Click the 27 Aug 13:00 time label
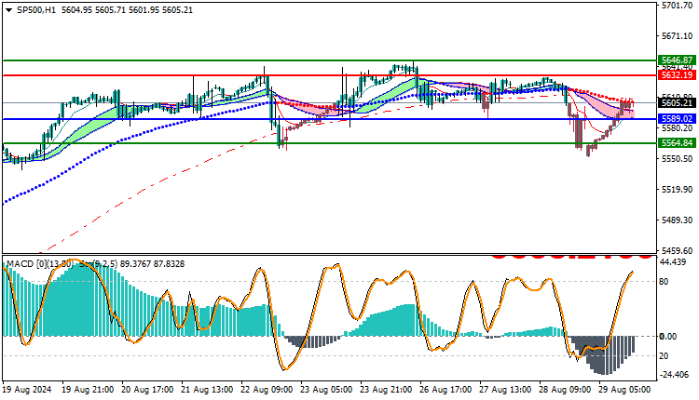 tap(505, 390)
